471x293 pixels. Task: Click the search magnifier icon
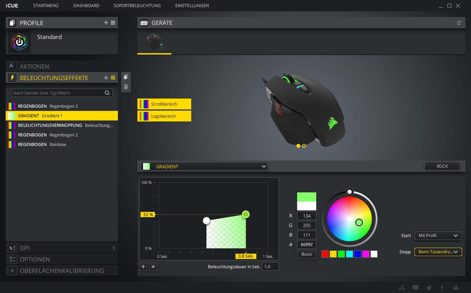coord(107,93)
